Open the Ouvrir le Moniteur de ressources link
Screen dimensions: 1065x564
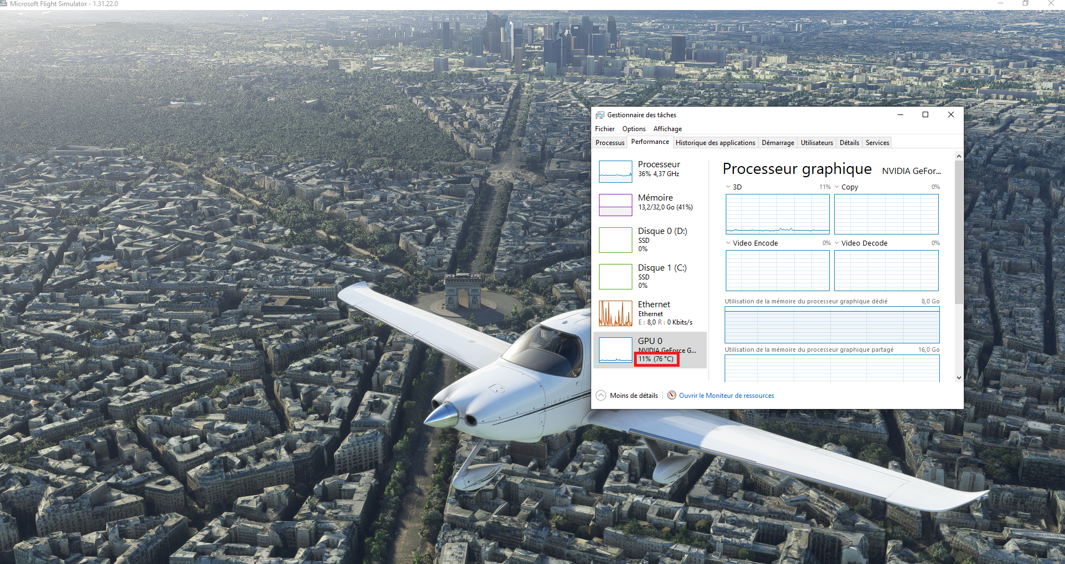726,396
